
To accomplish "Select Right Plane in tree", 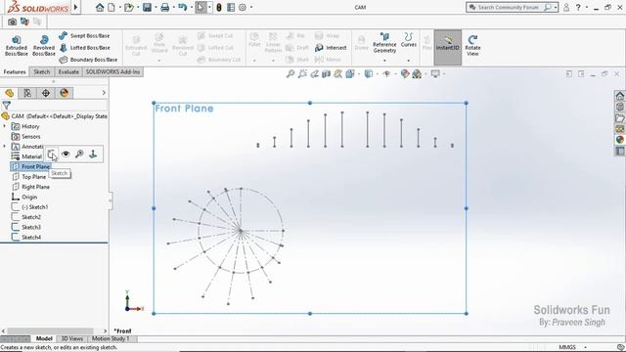I will [30, 187].
